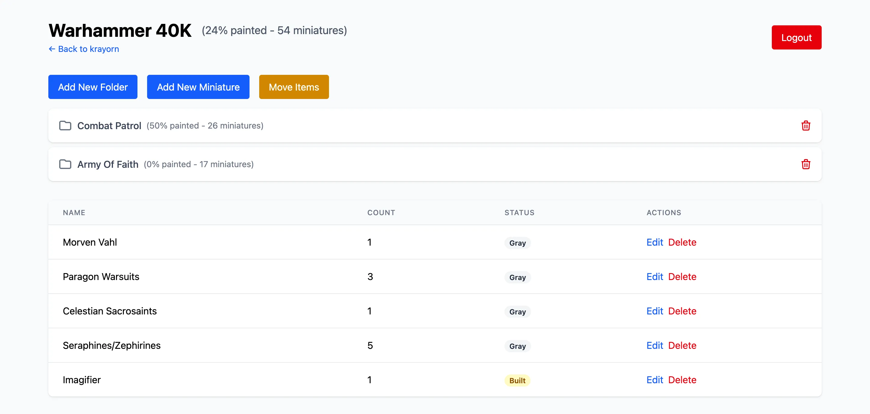The width and height of the screenshot is (870, 414).
Task: Delete the Combat Patrol folder via trash icon
Action: coord(805,126)
